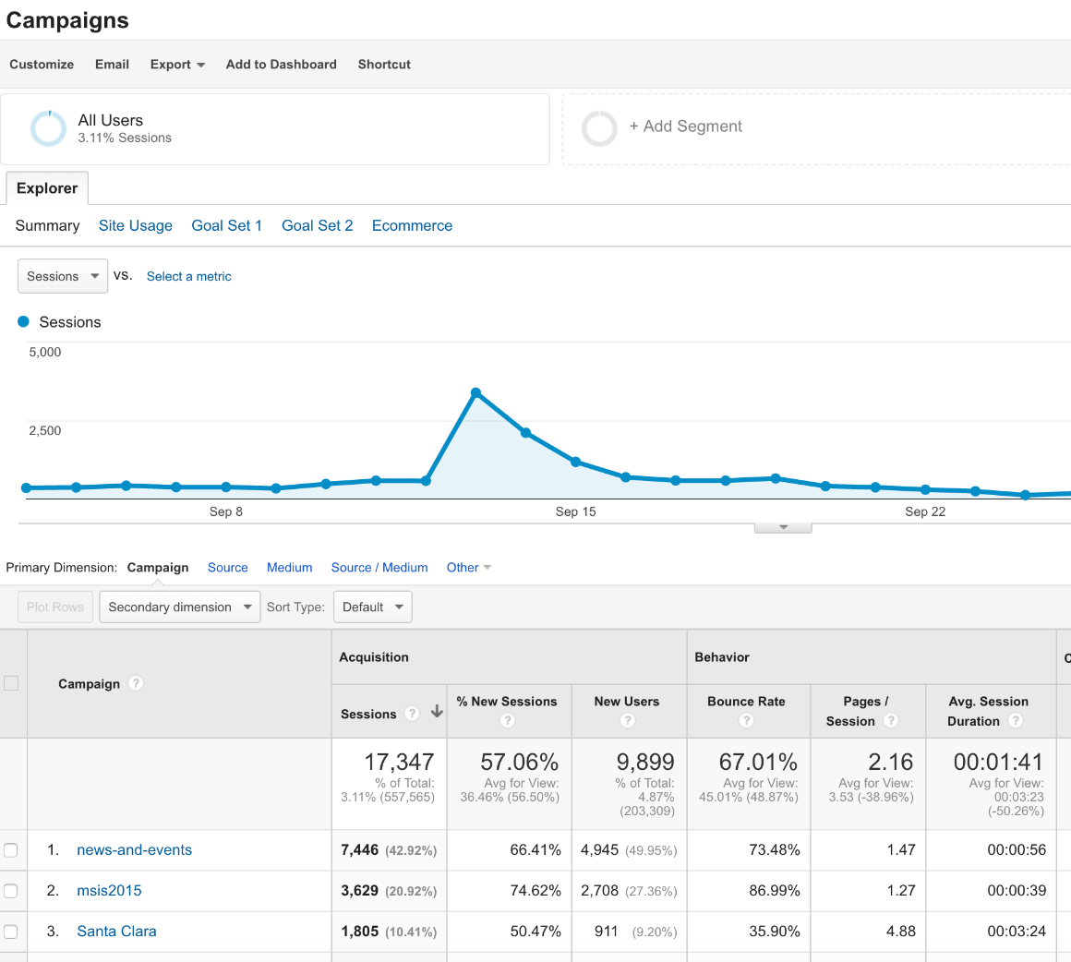Click the + Add Segment box
Viewport: 1071px width, 962px height.
tap(685, 127)
